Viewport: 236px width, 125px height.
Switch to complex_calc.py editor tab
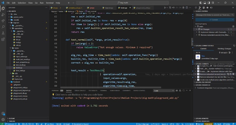coord(74,8)
